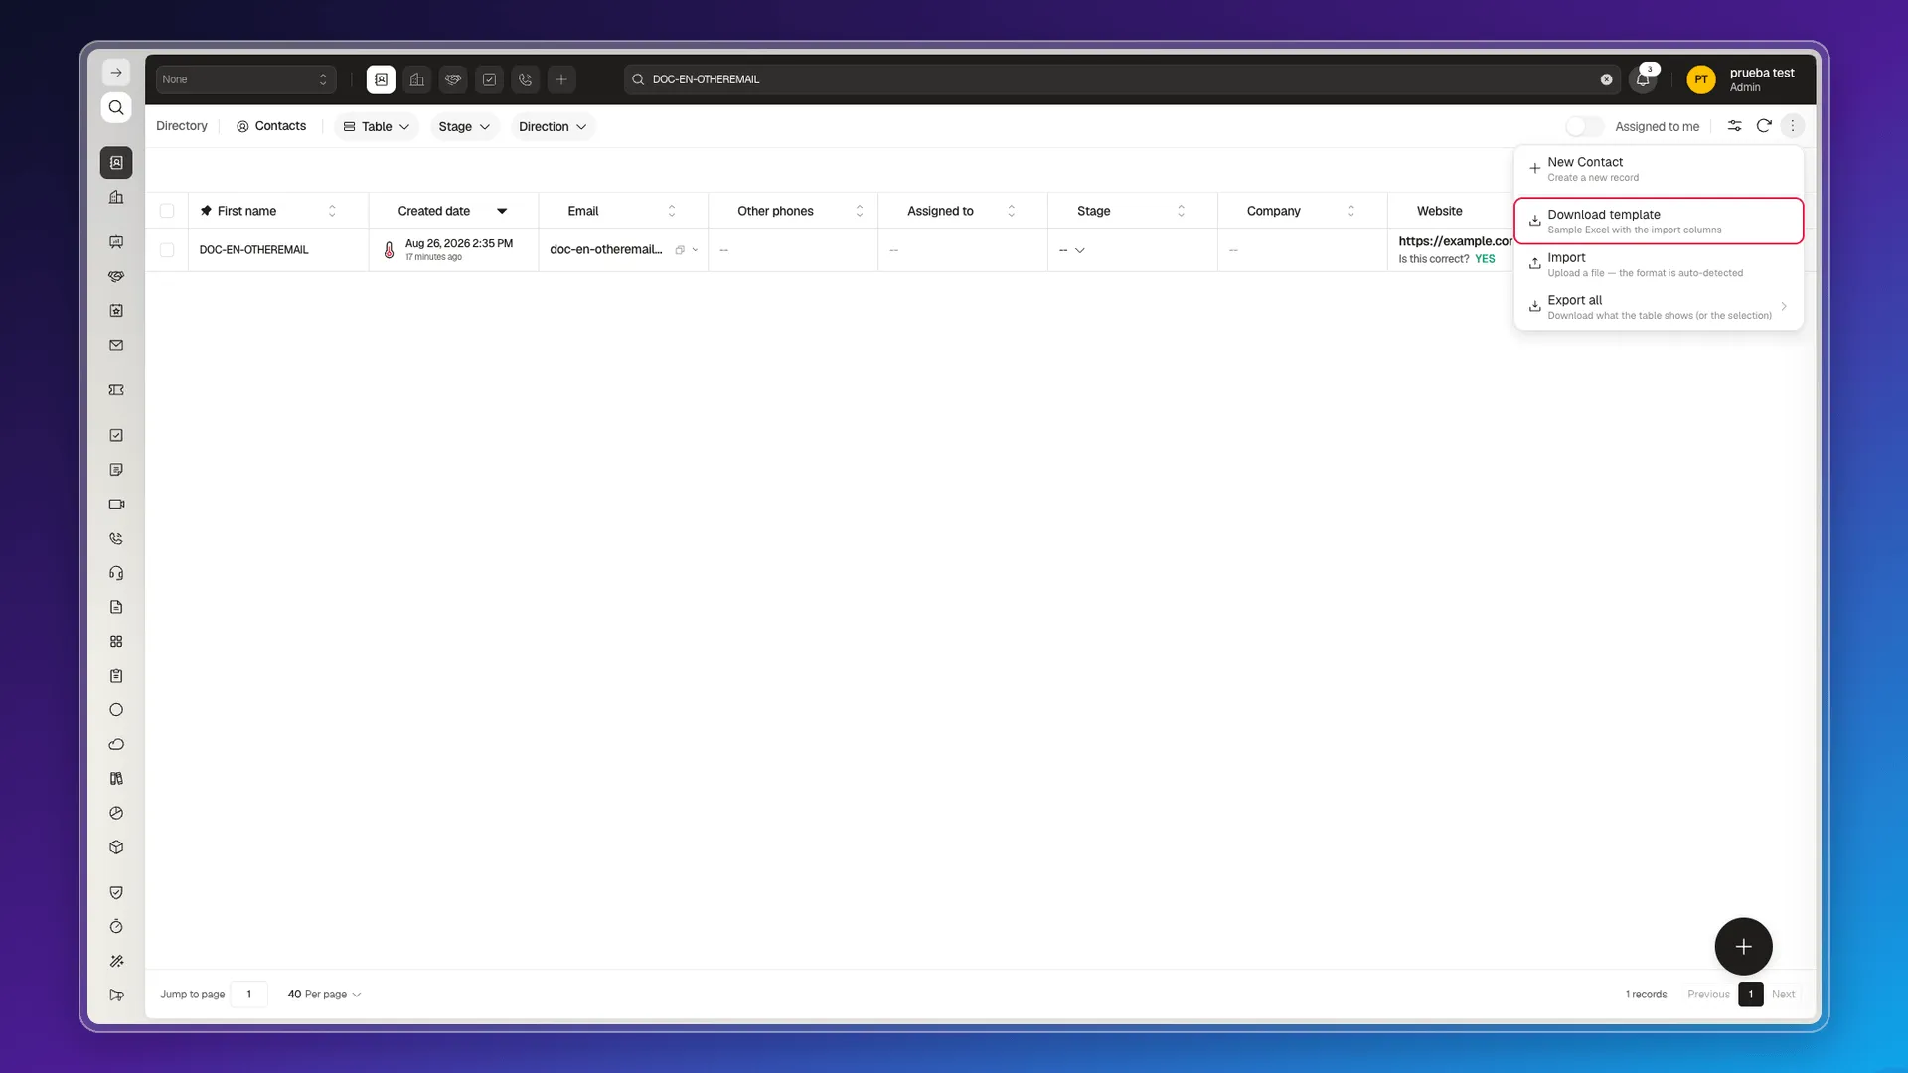1908x1073 pixels.
Task: Open the ticket icon in sidebar
Action: tap(116, 390)
